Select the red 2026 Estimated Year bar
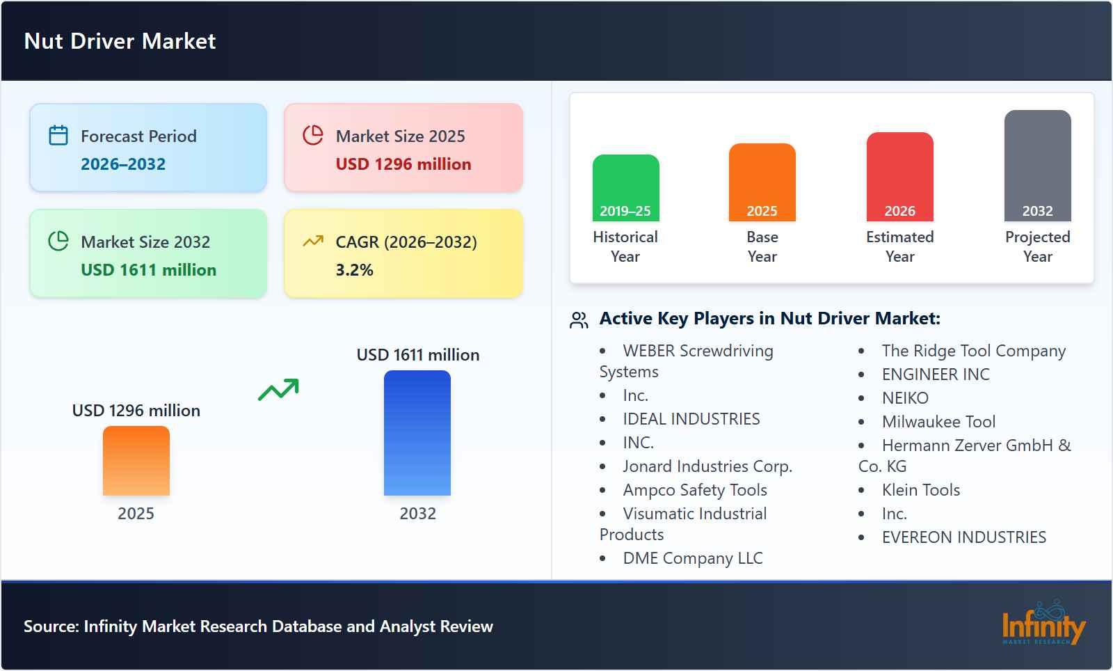This screenshot has width=1113, height=671. (899, 177)
